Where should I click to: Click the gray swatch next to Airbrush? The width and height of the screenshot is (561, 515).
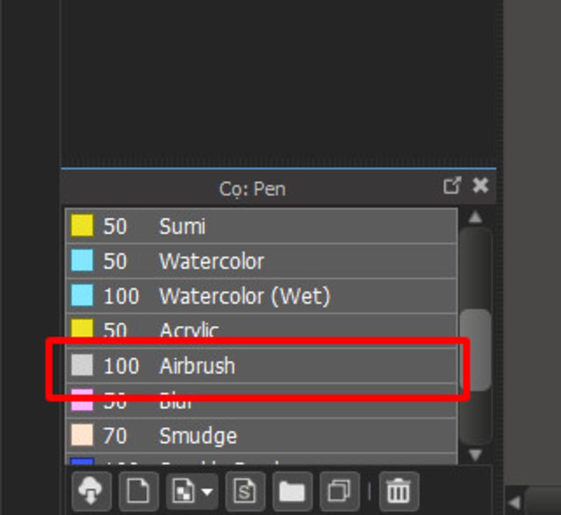pyautogui.click(x=82, y=365)
